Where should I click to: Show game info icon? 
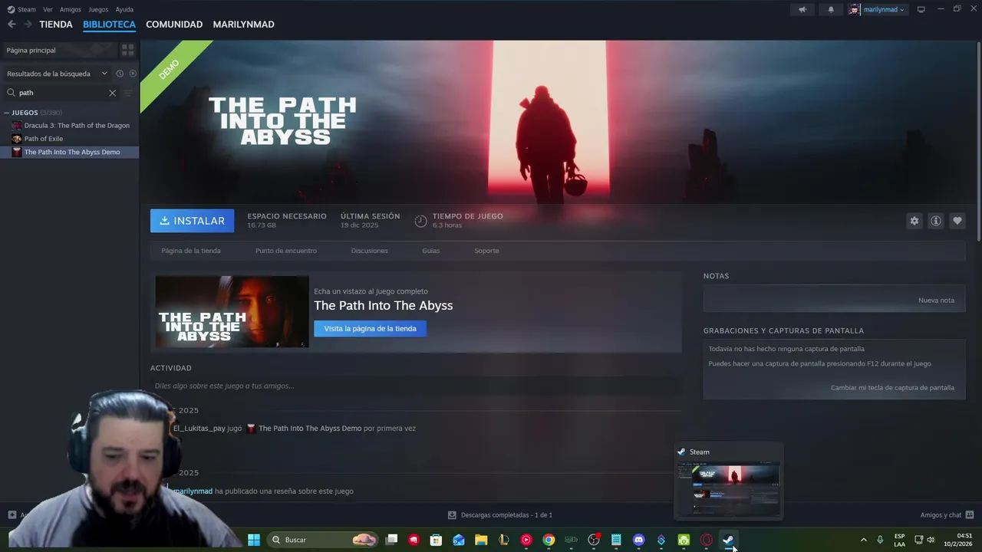(936, 221)
